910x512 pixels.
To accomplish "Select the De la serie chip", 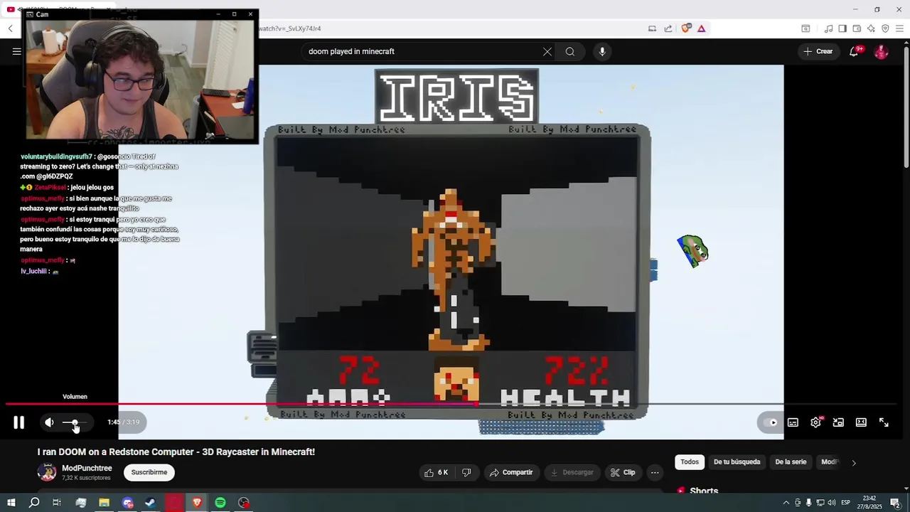I will tap(791, 462).
